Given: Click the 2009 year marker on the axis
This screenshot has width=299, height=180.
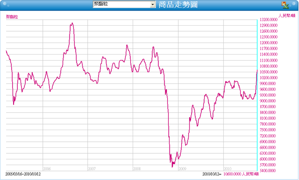Looking at the screenshot, I should coord(182,169).
